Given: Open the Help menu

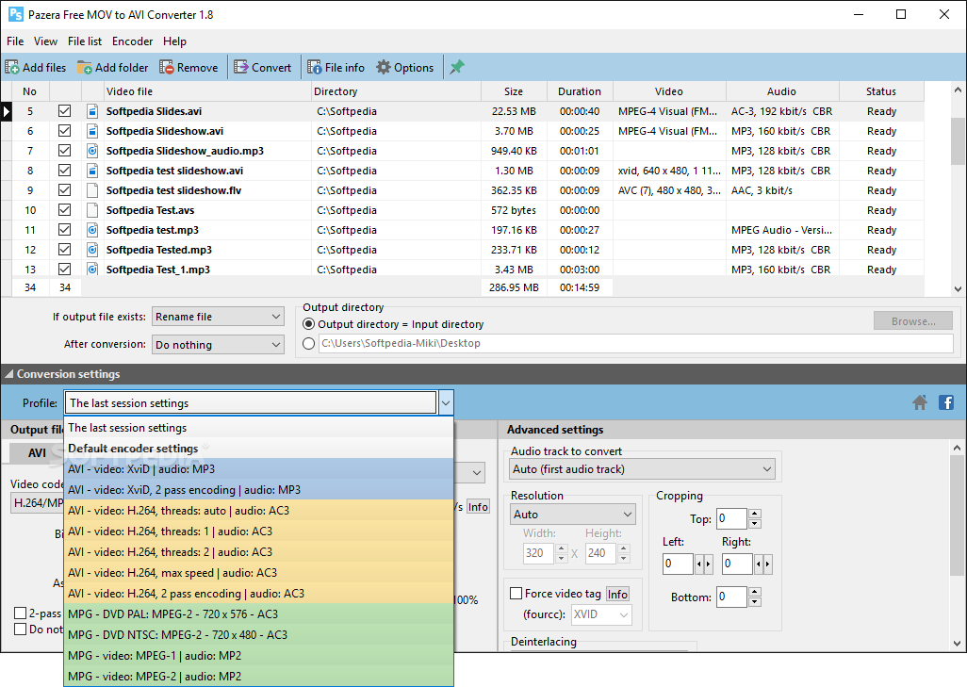Looking at the screenshot, I should (x=174, y=41).
